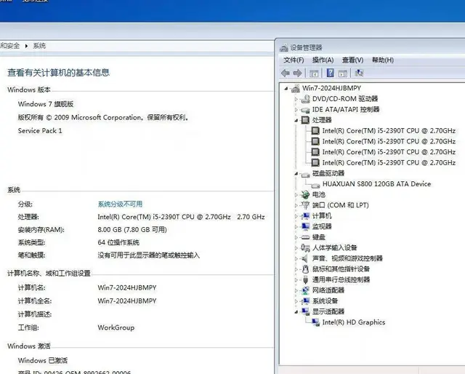The height and width of the screenshot is (374, 465).
Task: Click the 声音、视频和游戏控制器 speaker icon
Action: (x=305, y=258)
